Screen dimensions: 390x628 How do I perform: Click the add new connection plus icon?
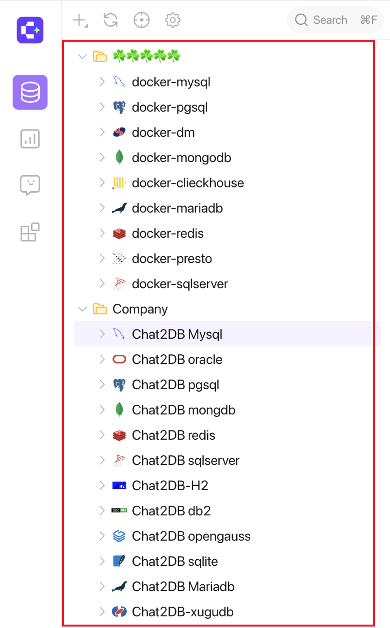click(x=79, y=20)
